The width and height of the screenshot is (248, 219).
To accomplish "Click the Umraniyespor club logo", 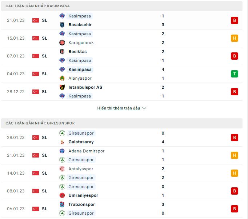I will [x=62, y=195].
